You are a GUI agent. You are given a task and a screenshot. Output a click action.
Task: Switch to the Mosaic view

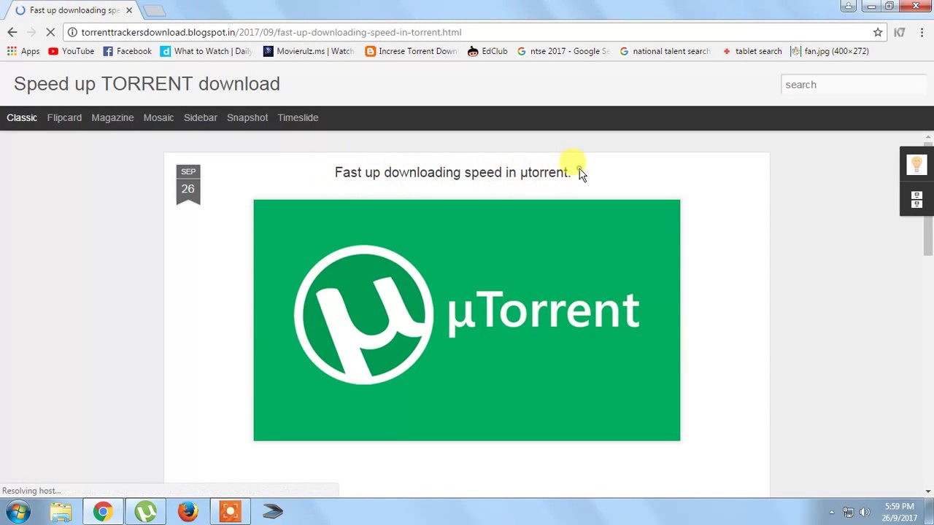click(158, 117)
